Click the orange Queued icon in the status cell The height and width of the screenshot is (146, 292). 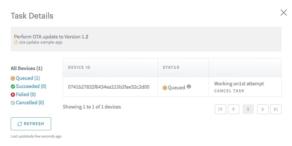point(165,88)
